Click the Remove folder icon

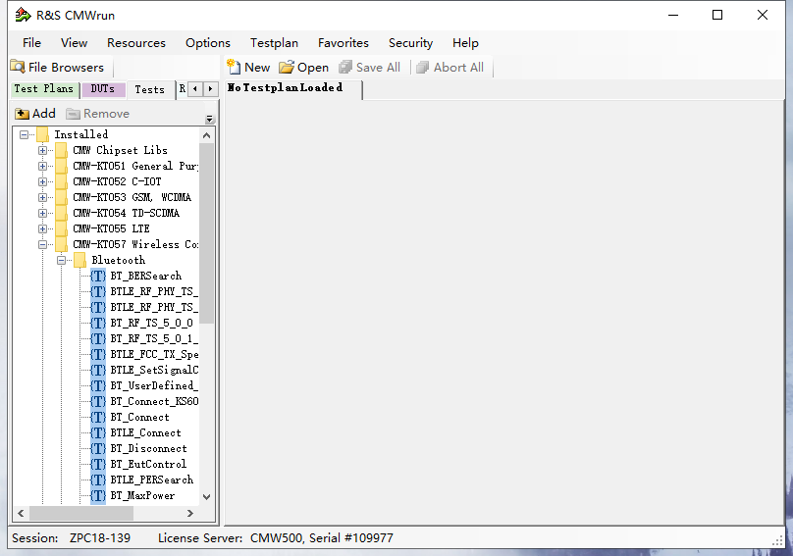[74, 114]
